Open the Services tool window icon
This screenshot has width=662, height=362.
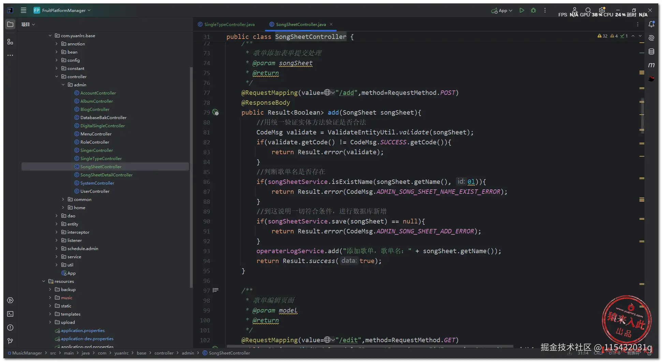tap(10, 300)
